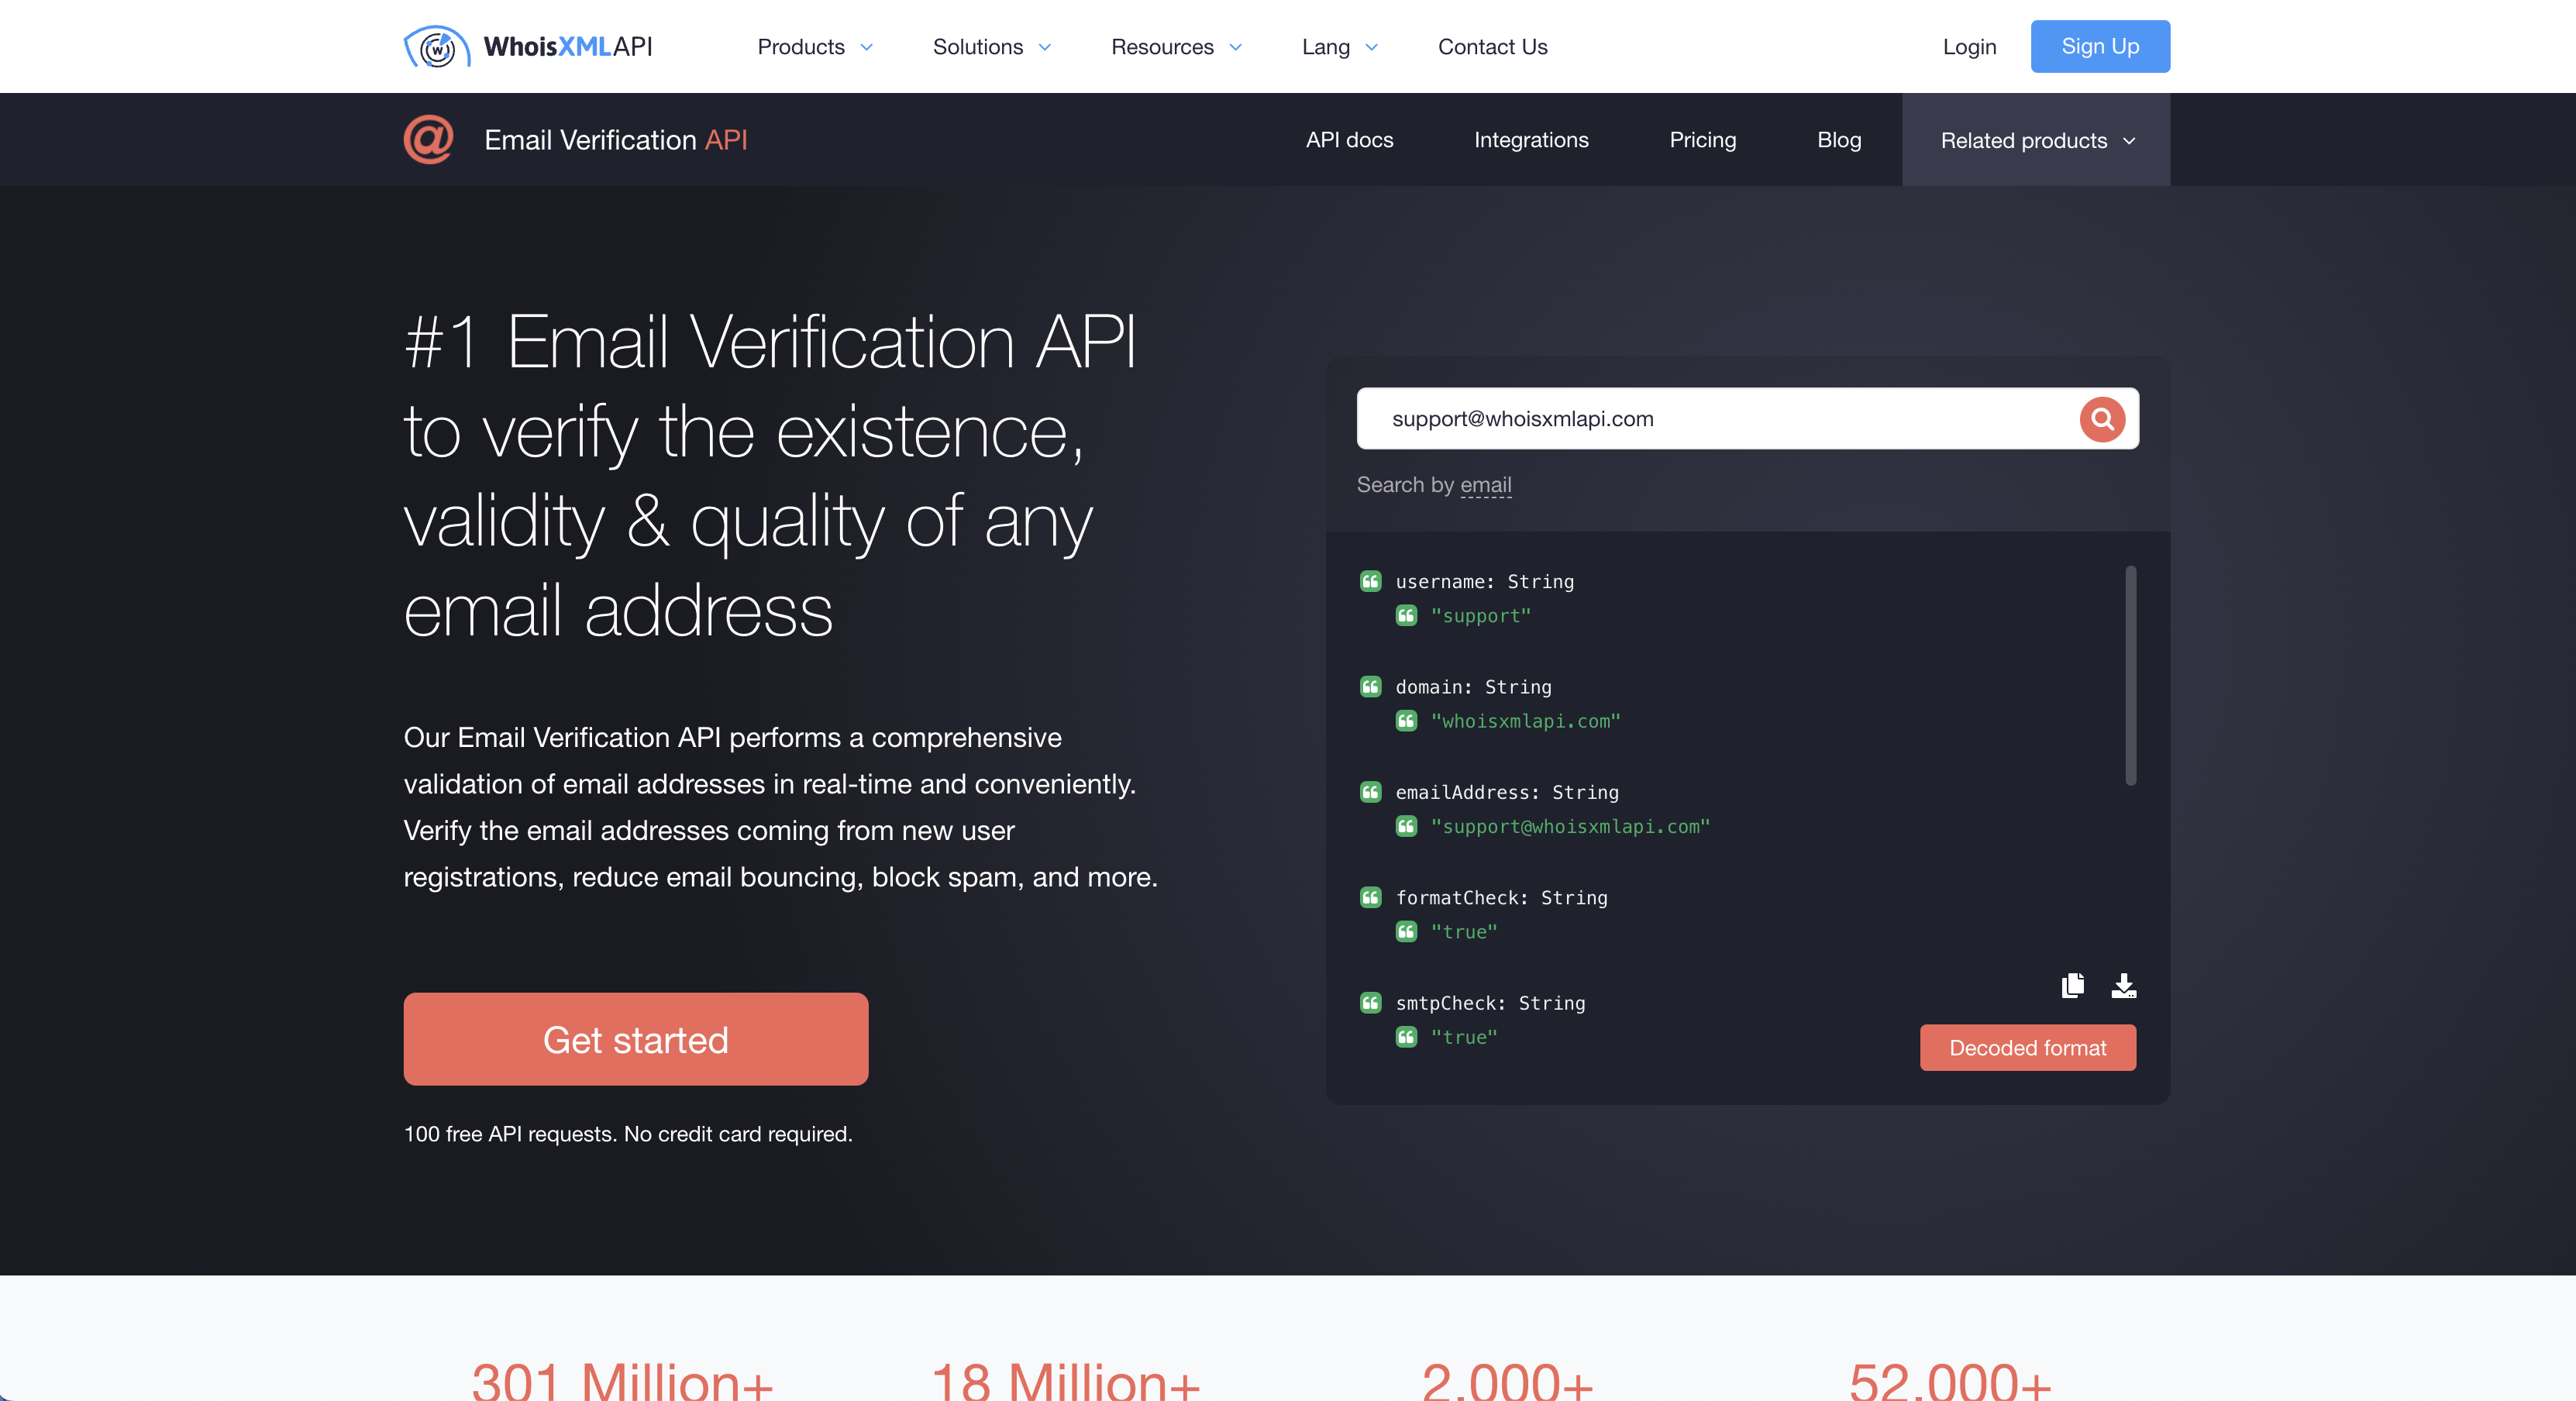
Task: Click the quote icon beside "support" value
Action: 1406,615
